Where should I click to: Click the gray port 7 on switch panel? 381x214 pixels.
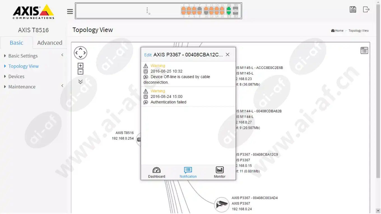point(199,9)
